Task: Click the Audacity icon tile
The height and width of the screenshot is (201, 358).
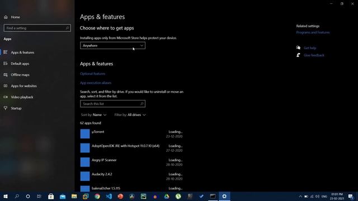Action: coord(85,176)
